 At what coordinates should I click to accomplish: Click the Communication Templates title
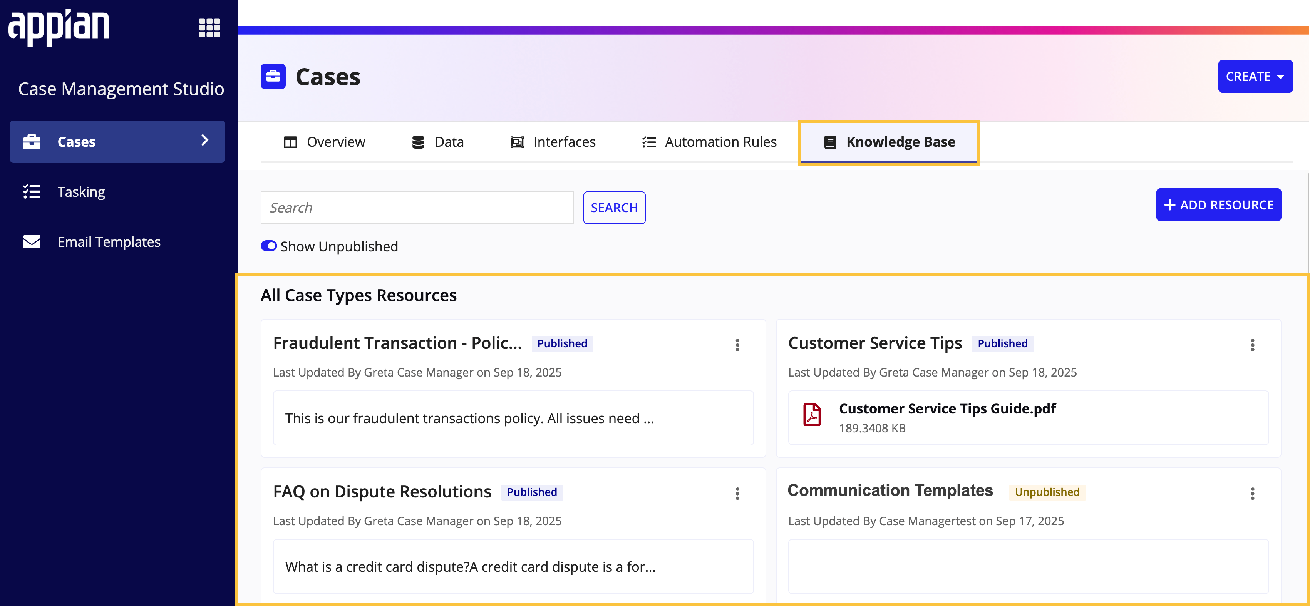tap(890, 490)
